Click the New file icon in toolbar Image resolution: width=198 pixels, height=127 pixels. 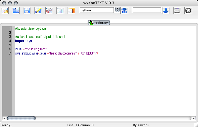[5, 11]
